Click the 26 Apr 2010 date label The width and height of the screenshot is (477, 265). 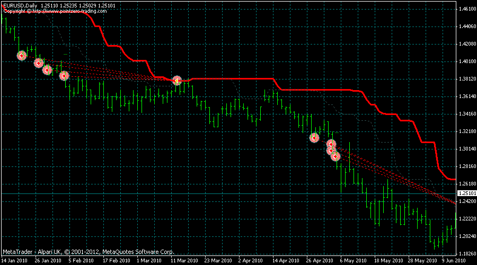coord(320,261)
